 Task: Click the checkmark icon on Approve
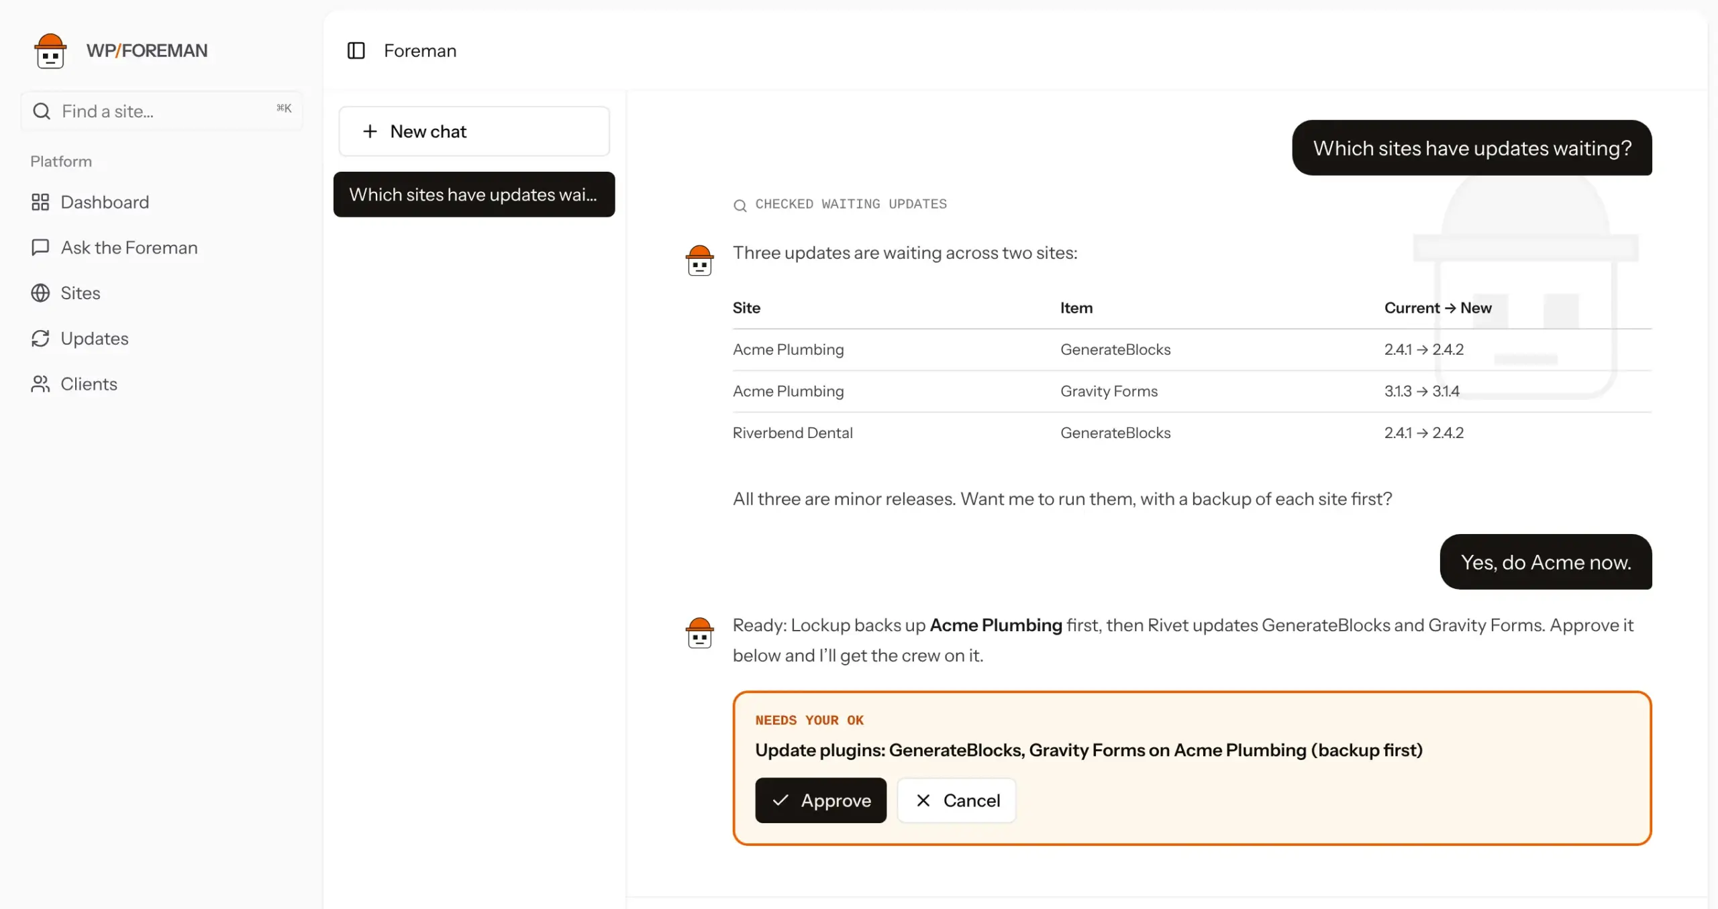[x=780, y=800]
